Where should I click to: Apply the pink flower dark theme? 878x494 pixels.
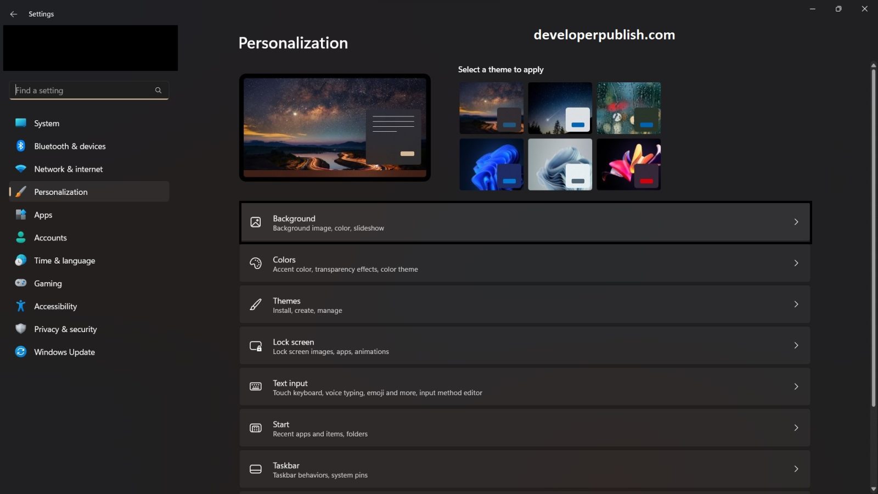click(629, 164)
